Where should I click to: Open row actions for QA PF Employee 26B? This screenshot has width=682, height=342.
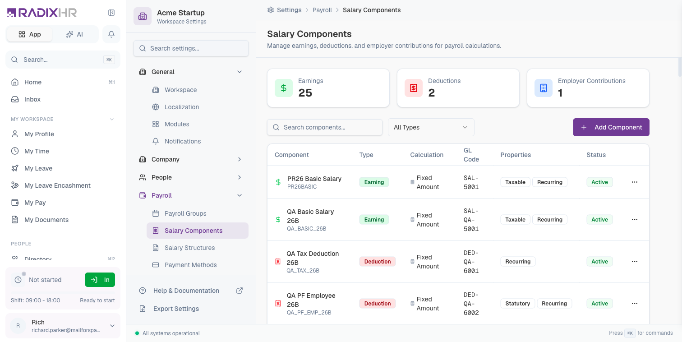coord(635,304)
